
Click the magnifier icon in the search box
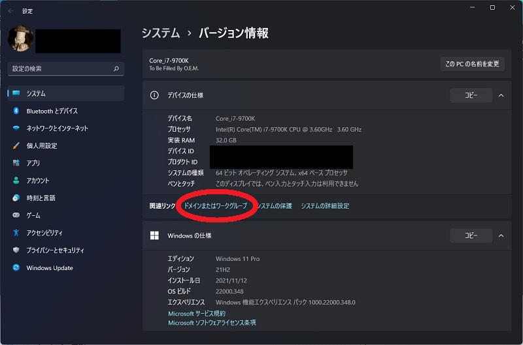point(116,69)
